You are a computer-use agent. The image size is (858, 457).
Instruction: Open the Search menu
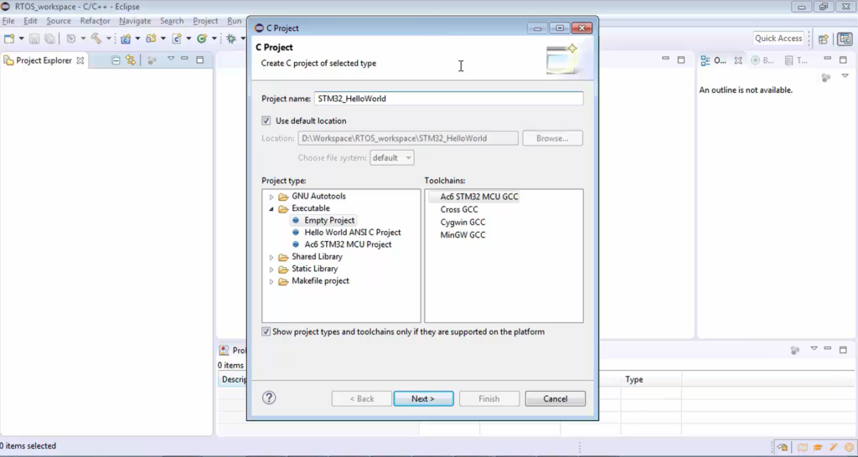[x=172, y=21]
